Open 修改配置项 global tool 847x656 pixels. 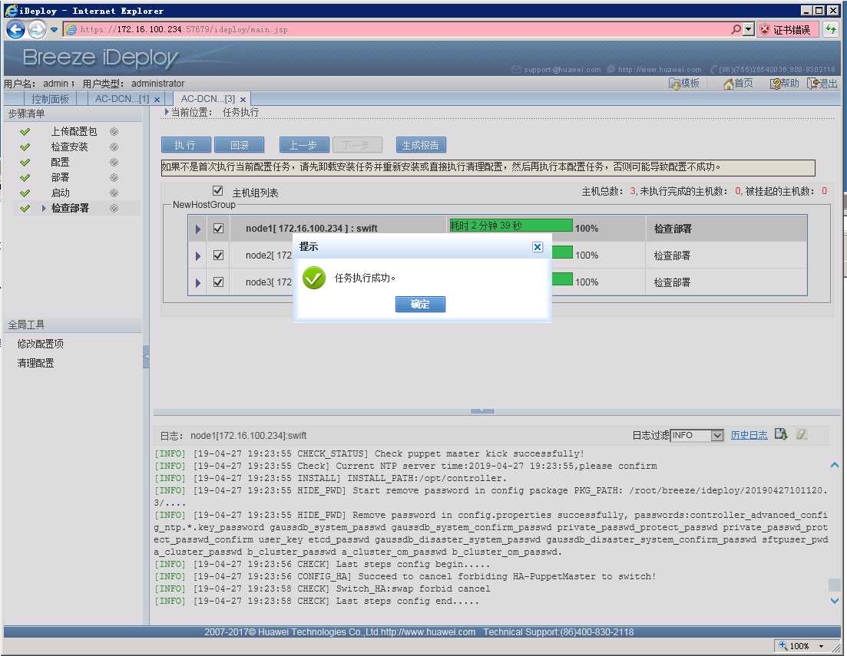(x=41, y=344)
